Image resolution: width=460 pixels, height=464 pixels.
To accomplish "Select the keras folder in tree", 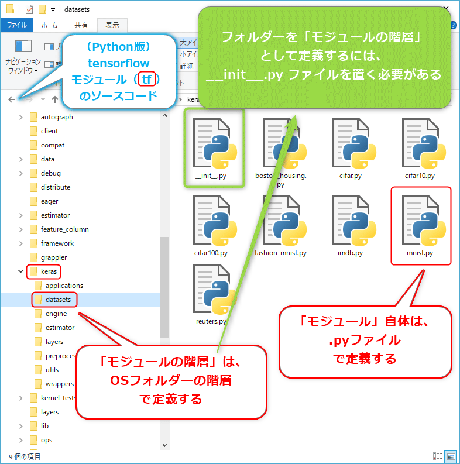I will (43, 271).
